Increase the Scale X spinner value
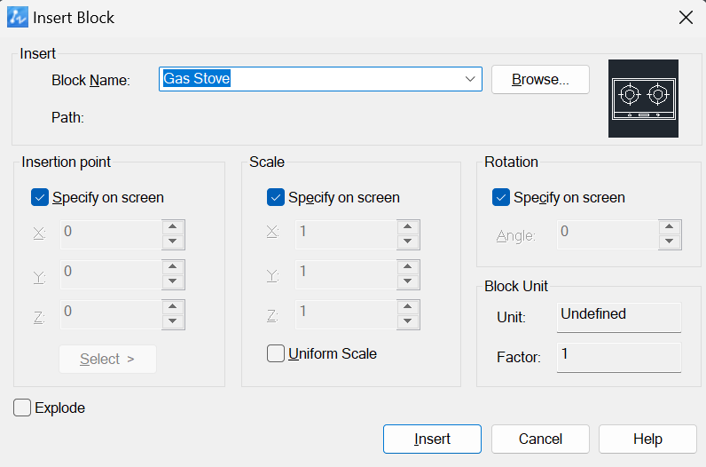The width and height of the screenshot is (706, 467). click(x=408, y=226)
